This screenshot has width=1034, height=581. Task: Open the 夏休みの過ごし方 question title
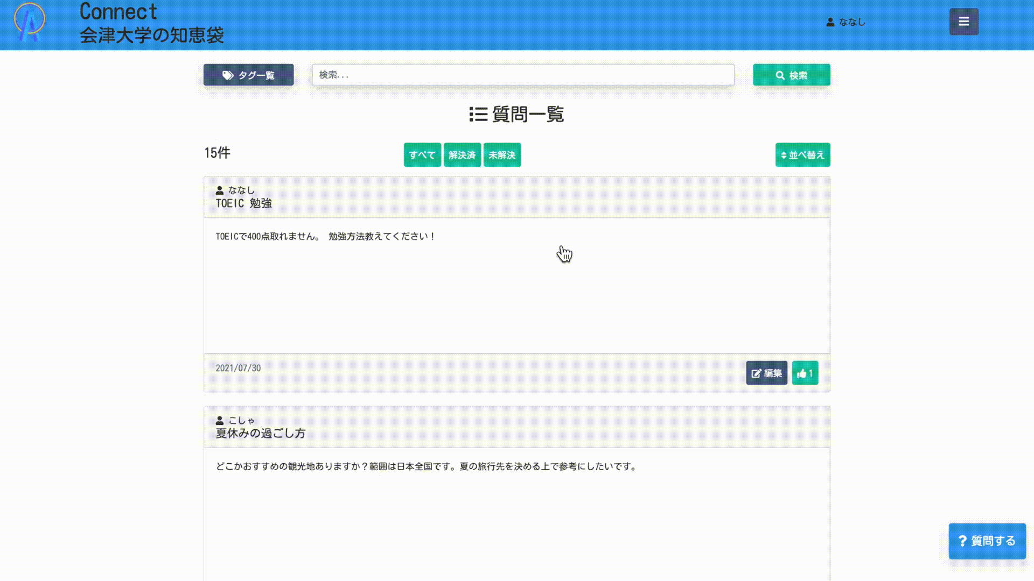tap(261, 433)
